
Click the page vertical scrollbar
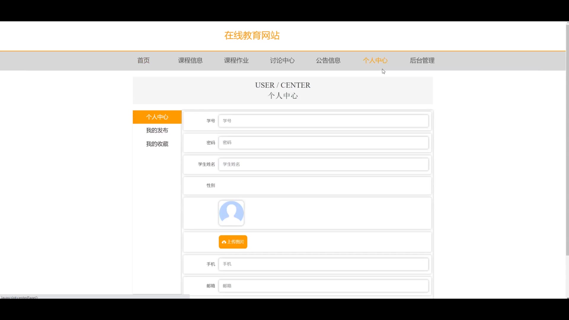567,139
